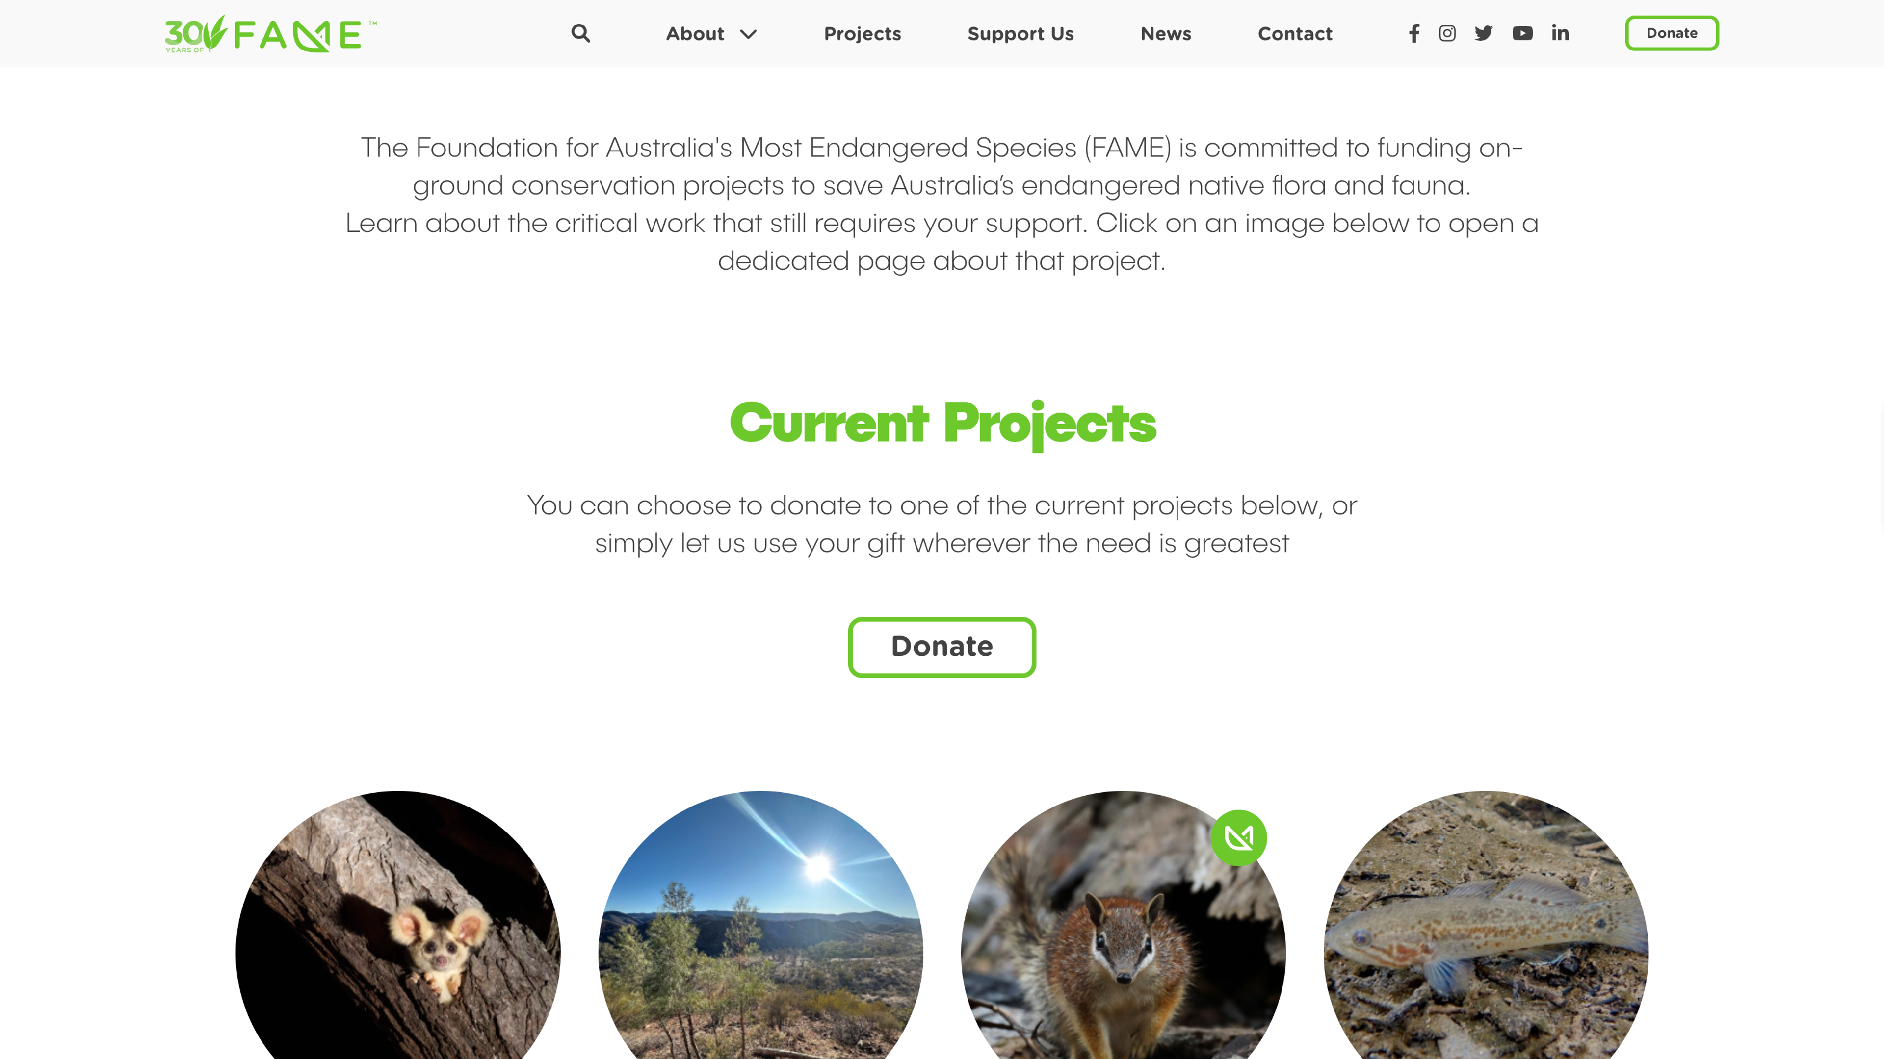This screenshot has height=1059, width=1884.
Task: Click the green FAME badge on numbat image
Action: point(1239,837)
